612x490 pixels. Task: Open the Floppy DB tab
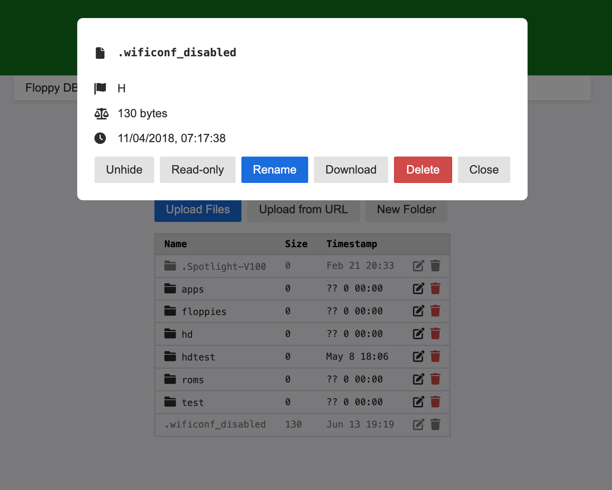click(x=51, y=88)
